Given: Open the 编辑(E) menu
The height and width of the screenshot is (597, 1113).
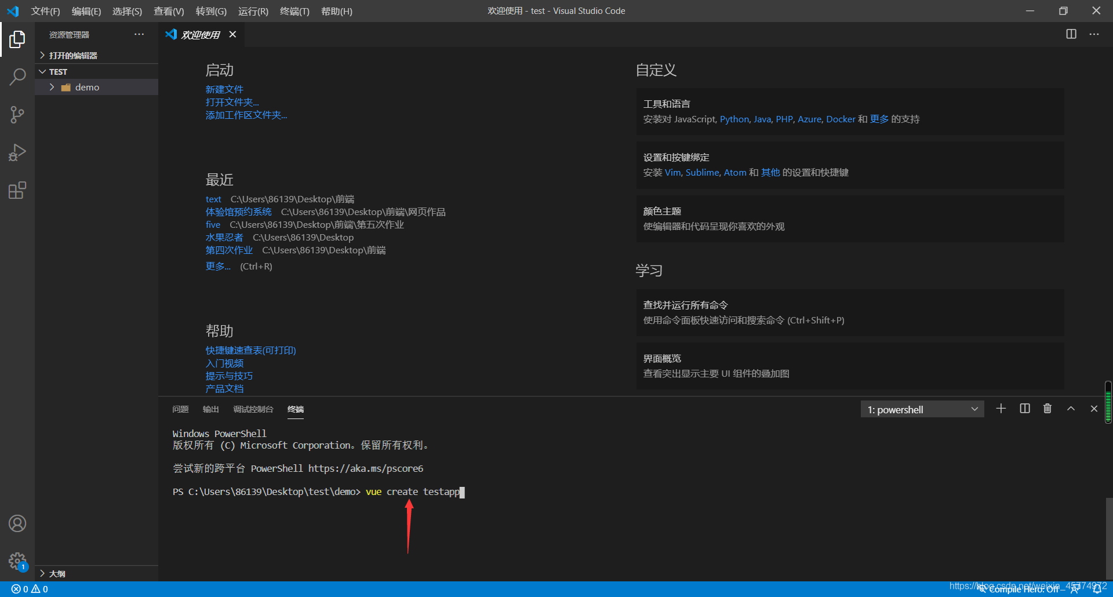Looking at the screenshot, I should pos(86,11).
